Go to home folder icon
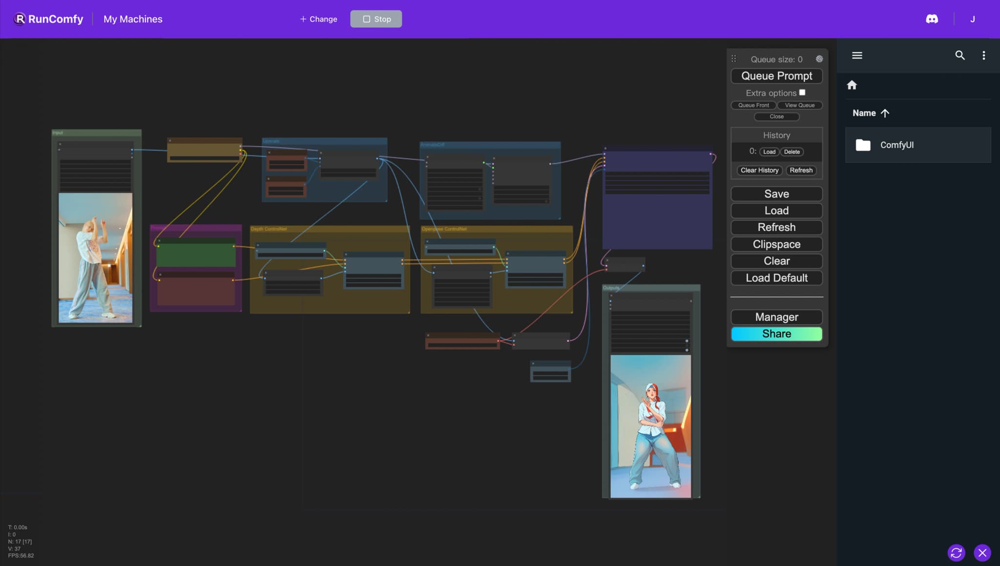Image resolution: width=1000 pixels, height=566 pixels. (852, 85)
